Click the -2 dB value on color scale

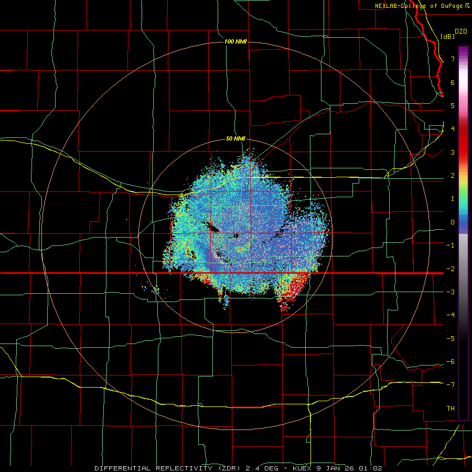pos(450,269)
